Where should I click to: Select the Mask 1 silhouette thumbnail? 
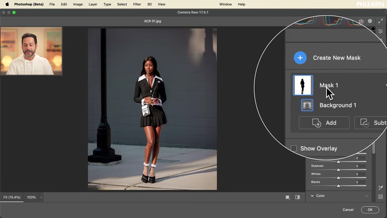(x=303, y=85)
